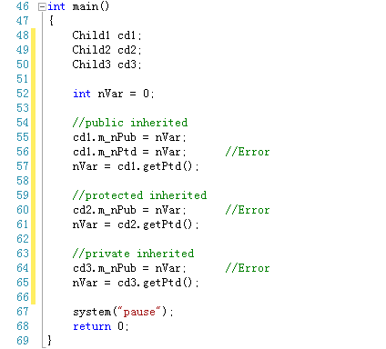Screen dimensions: 386x349
Task: Click the '//protected inherited' comment
Action: pos(139,195)
